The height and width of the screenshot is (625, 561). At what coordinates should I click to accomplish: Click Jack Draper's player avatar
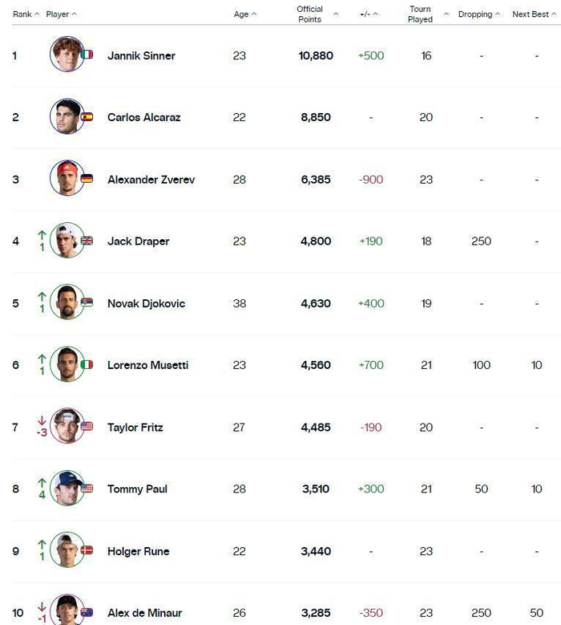pyautogui.click(x=67, y=240)
